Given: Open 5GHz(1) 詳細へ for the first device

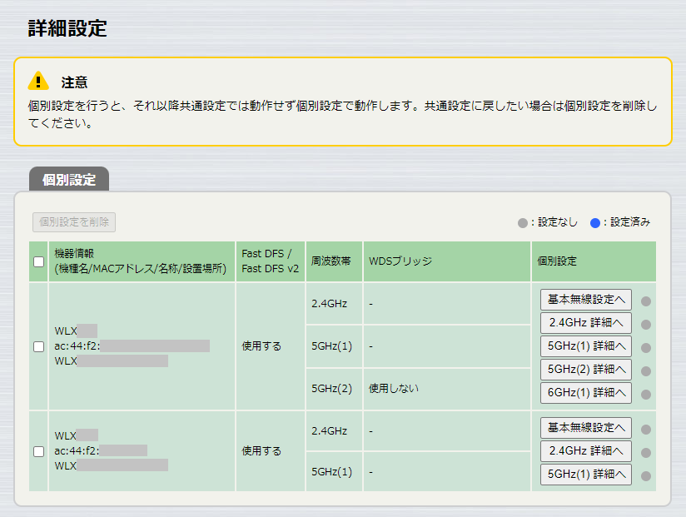Looking at the screenshot, I should click(x=587, y=345).
